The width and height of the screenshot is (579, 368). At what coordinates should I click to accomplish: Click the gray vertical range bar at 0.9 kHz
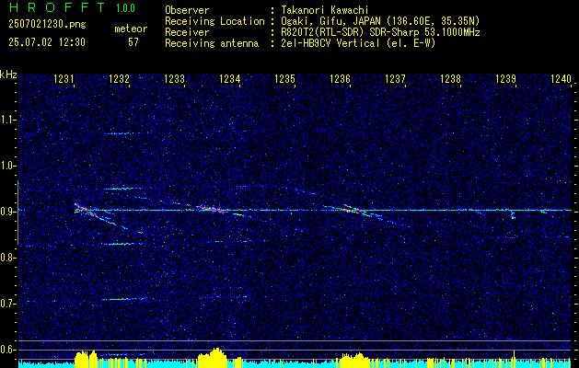coord(18,213)
